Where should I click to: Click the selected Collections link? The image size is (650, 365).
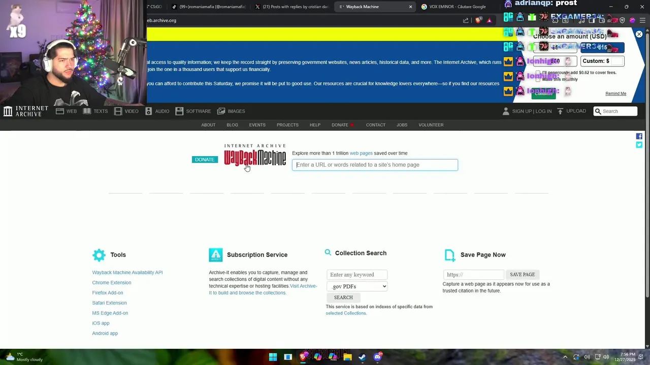point(346,313)
